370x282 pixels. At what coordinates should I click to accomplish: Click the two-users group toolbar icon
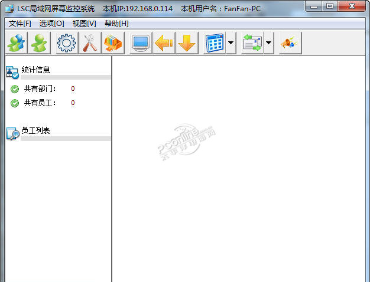pos(17,43)
